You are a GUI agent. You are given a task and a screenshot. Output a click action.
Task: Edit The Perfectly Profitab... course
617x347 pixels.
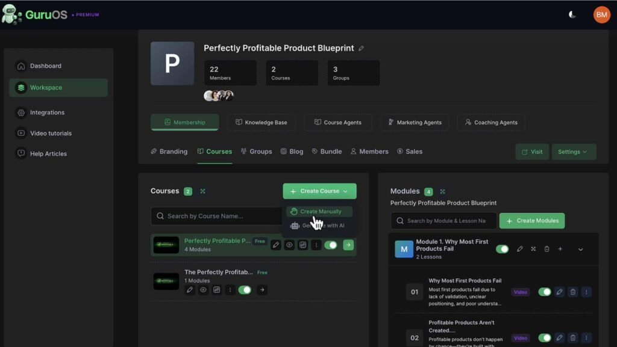point(190,290)
